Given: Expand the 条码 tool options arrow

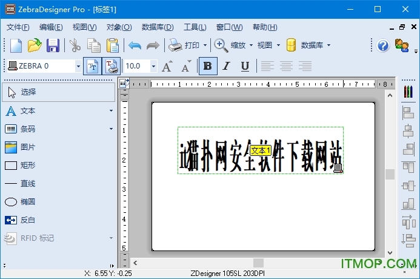Looking at the screenshot, I should point(111,129).
